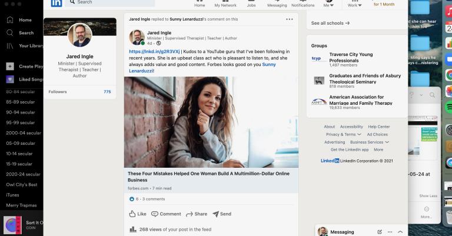Image resolution: width=452 pixels, height=236 pixels.
Task: Click Advertising footer link
Action: (x=334, y=142)
